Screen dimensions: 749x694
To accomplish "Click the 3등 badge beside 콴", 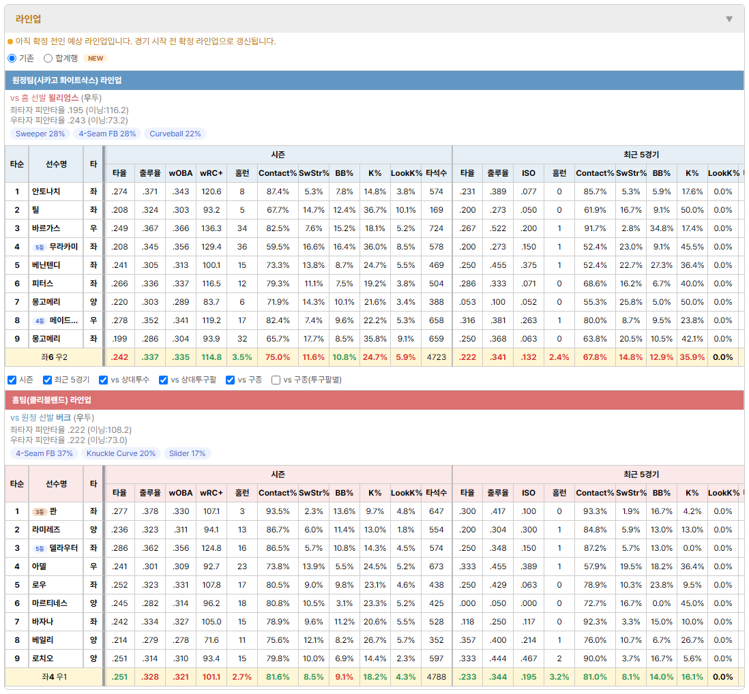I will (39, 512).
